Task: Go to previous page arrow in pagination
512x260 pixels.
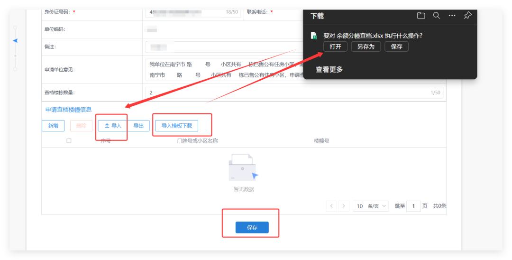Action: (332, 206)
